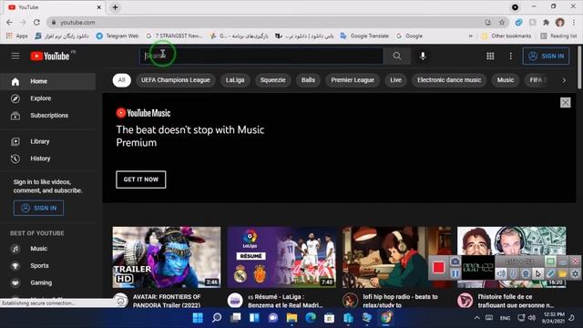Image resolution: width=583 pixels, height=328 pixels.
Task: Click the search magnifier button
Action: click(x=397, y=56)
